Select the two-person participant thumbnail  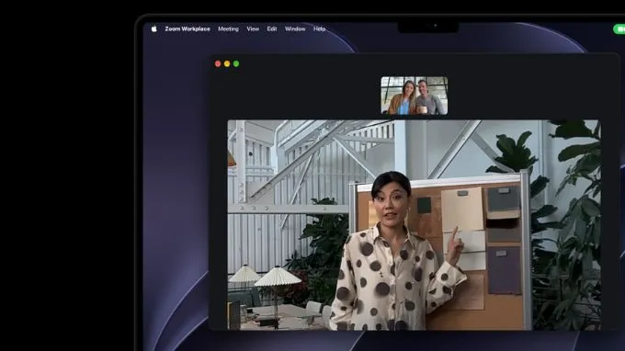pos(415,96)
